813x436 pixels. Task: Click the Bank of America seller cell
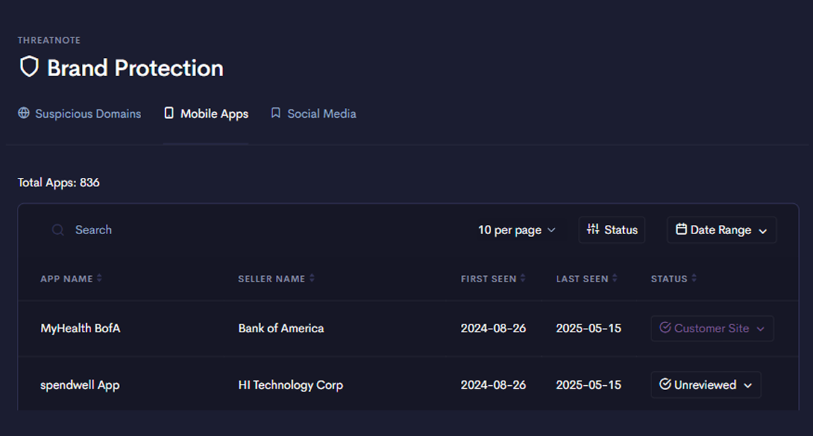point(281,328)
